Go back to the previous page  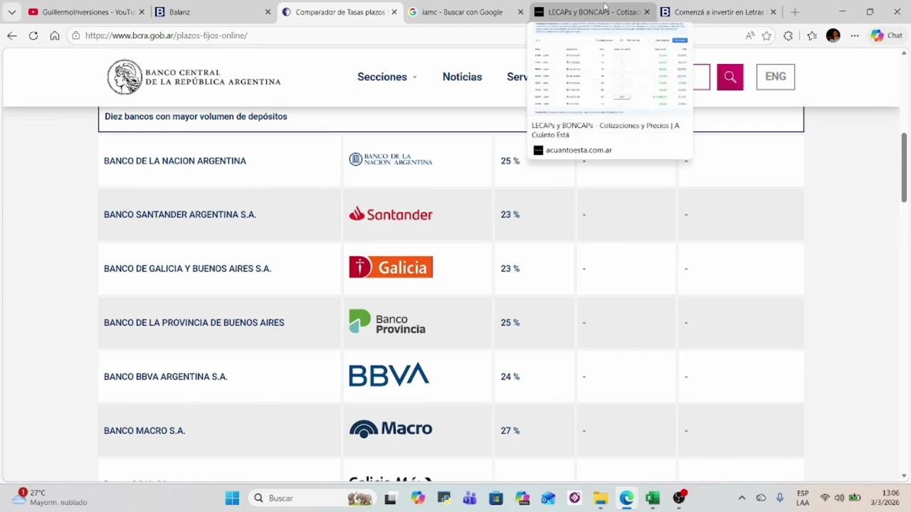point(12,36)
